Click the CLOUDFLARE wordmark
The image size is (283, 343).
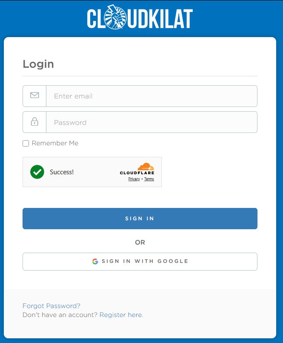click(137, 173)
